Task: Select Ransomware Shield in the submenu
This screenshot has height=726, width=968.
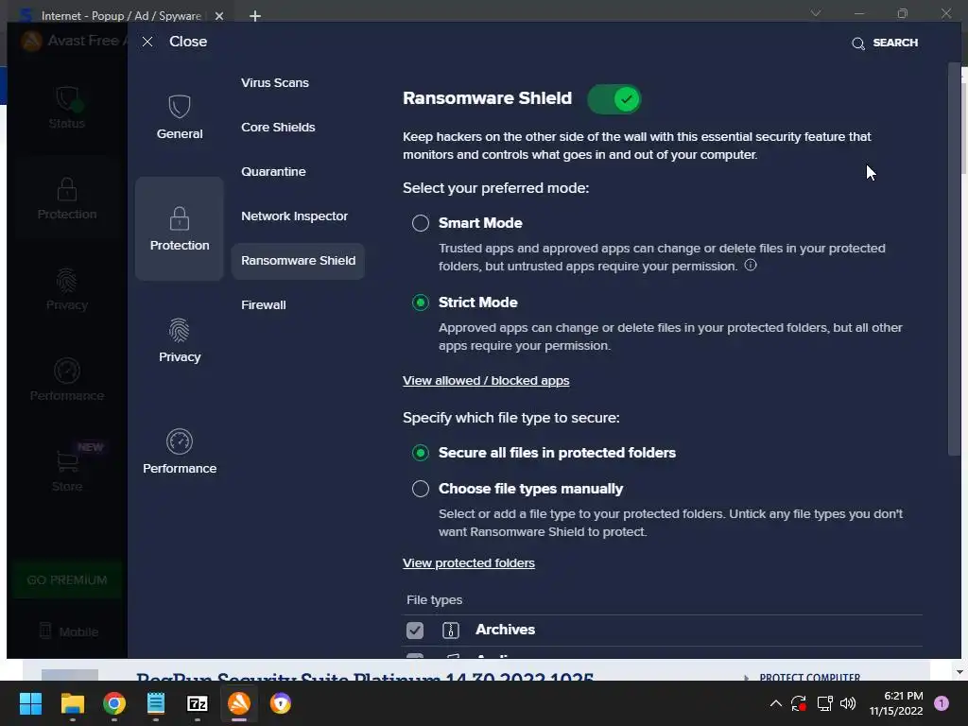Action: (x=298, y=261)
